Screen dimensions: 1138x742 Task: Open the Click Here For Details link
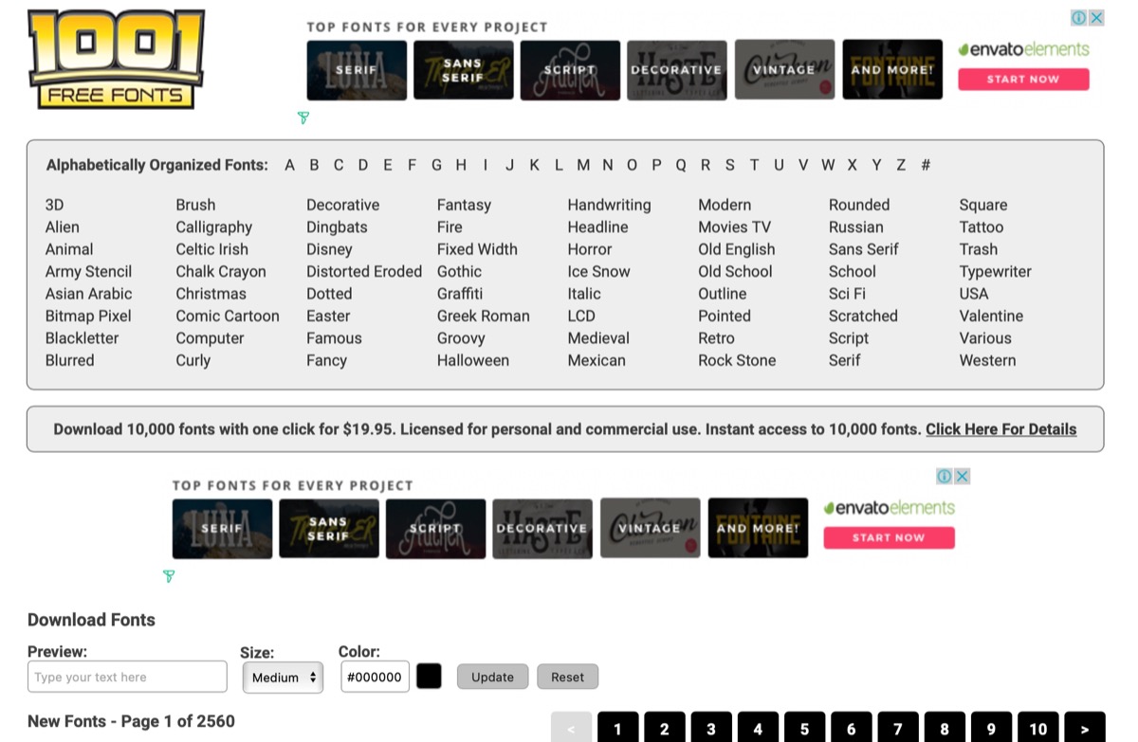click(x=1000, y=429)
